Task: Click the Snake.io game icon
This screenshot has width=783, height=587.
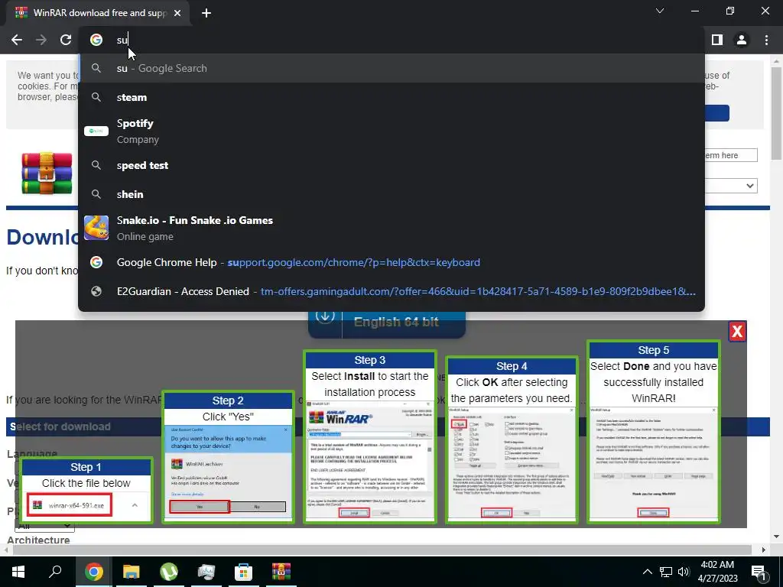Action: [96, 228]
